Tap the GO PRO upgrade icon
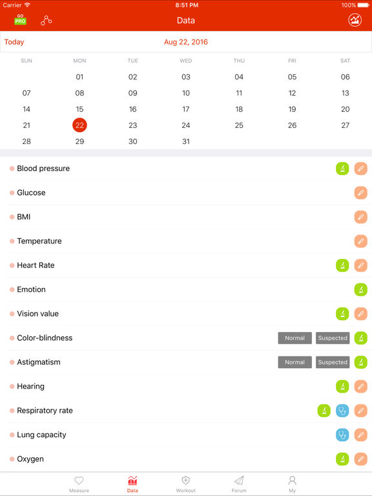The height and width of the screenshot is (496, 372). [x=20, y=20]
